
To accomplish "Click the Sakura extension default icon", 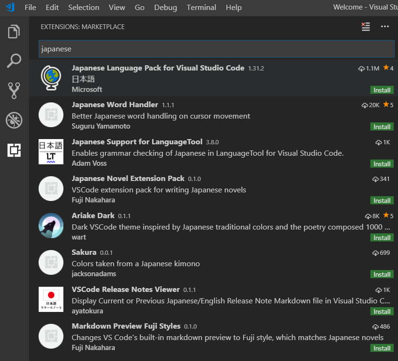I will tap(51, 262).
